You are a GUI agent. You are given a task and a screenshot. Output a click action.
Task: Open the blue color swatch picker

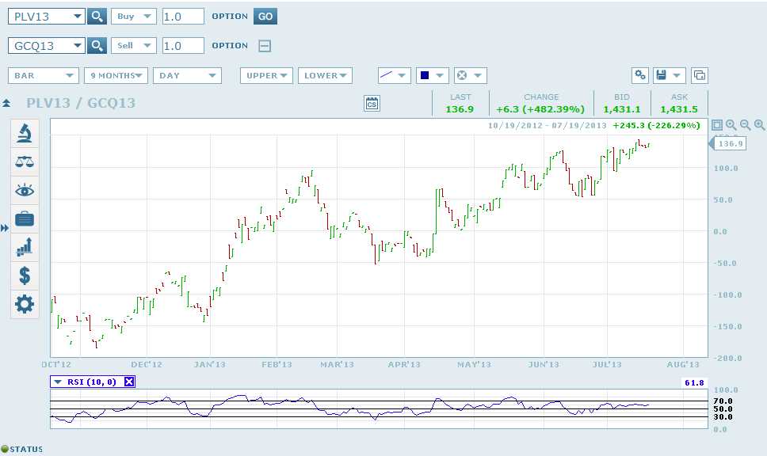[x=433, y=76]
